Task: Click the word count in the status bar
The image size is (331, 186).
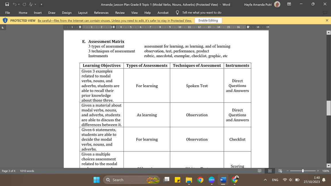Action: coord(27,171)
